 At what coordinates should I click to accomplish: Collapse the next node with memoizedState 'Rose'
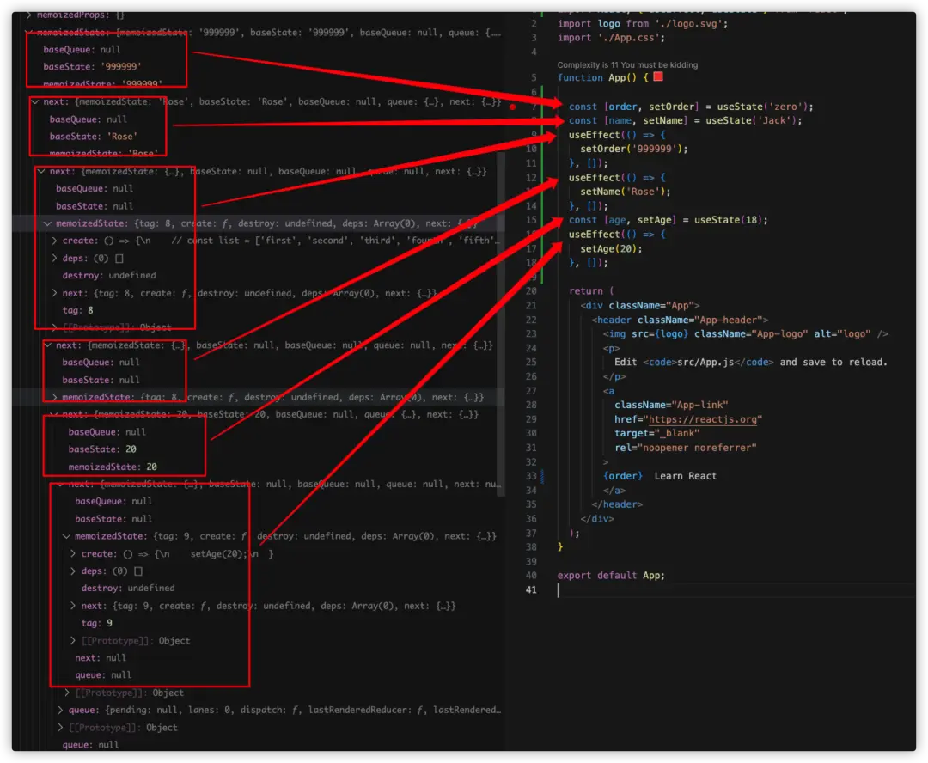tap(35, 101)
